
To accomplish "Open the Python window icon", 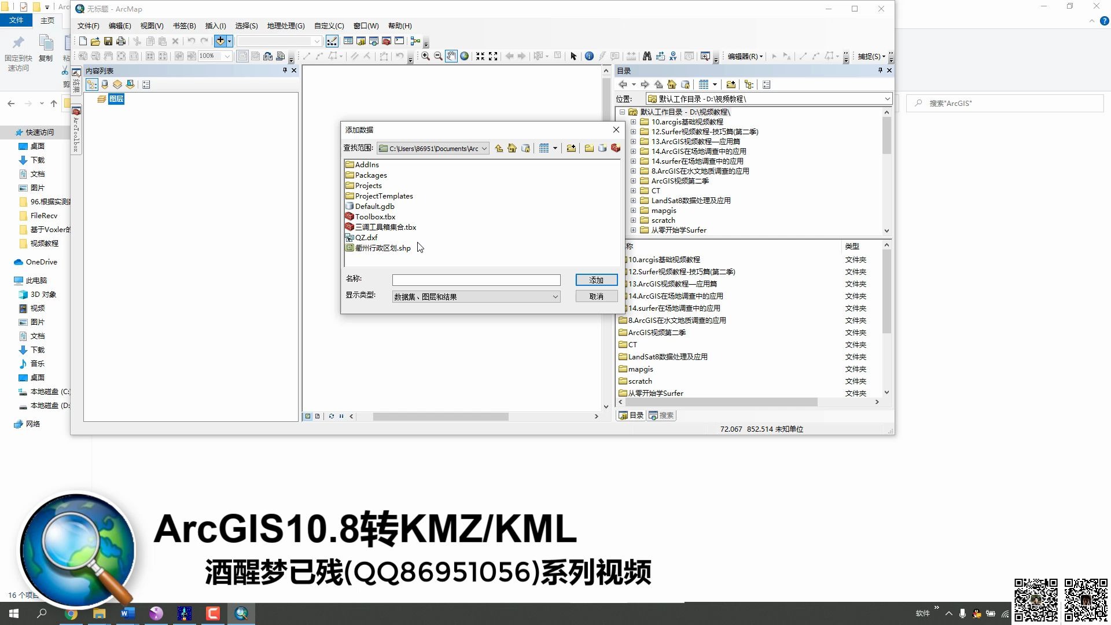I will tap(399, 41).
